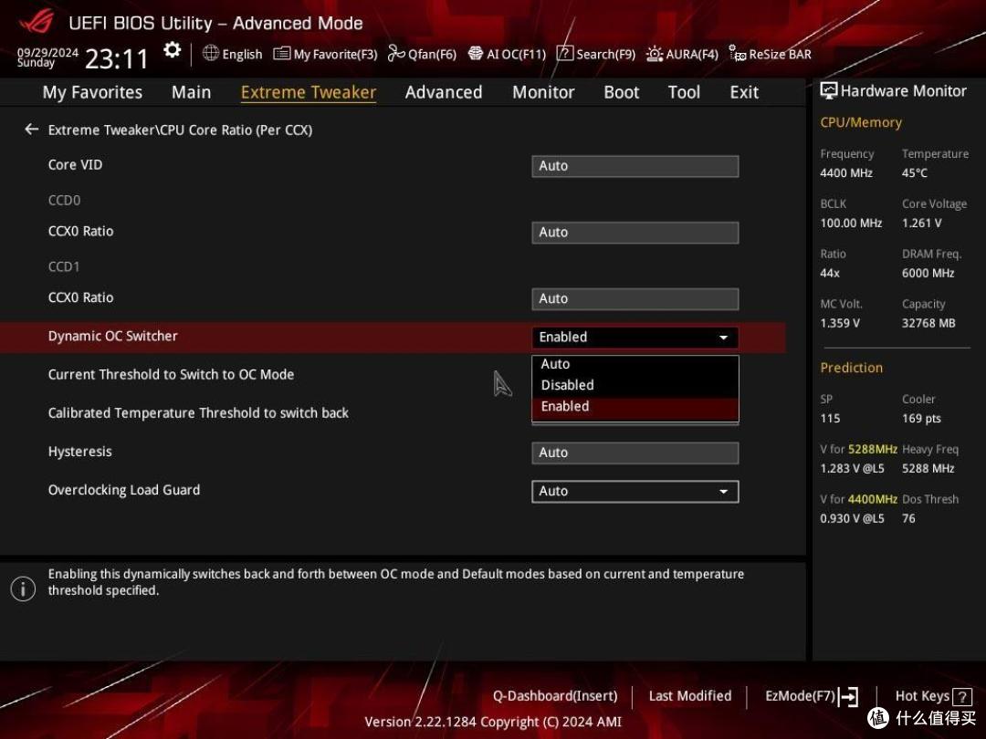The width and height of the screenshot is (986, 739).
Task: Click the ReSize BAR icon
Action: tap(769, 54)
